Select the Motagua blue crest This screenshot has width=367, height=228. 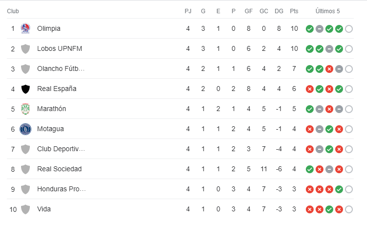(25, 129)
